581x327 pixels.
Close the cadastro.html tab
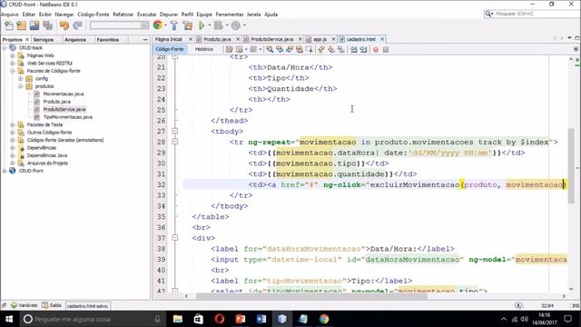(382, 39)
